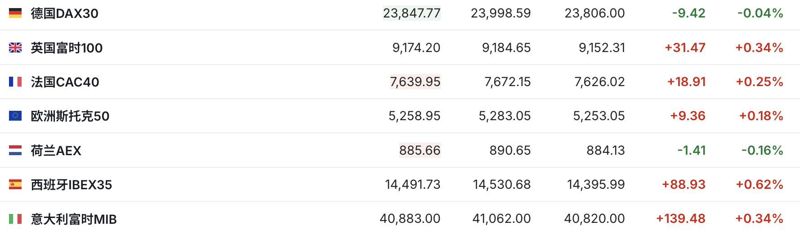Click the DAX30 percent change -0.04%
The height and width of the screenshot is (235, 800).
[x=760, y=13]
